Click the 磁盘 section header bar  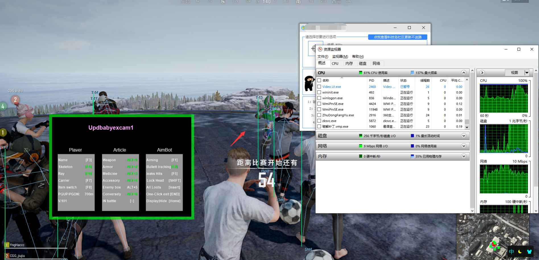pos(393,136)
